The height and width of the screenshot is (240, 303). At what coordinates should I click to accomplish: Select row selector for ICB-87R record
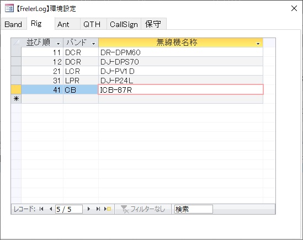click(x=16, y=90)
